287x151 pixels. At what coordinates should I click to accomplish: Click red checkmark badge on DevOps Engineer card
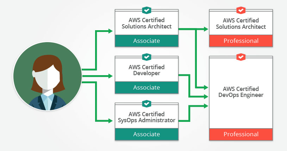[241, 57]
